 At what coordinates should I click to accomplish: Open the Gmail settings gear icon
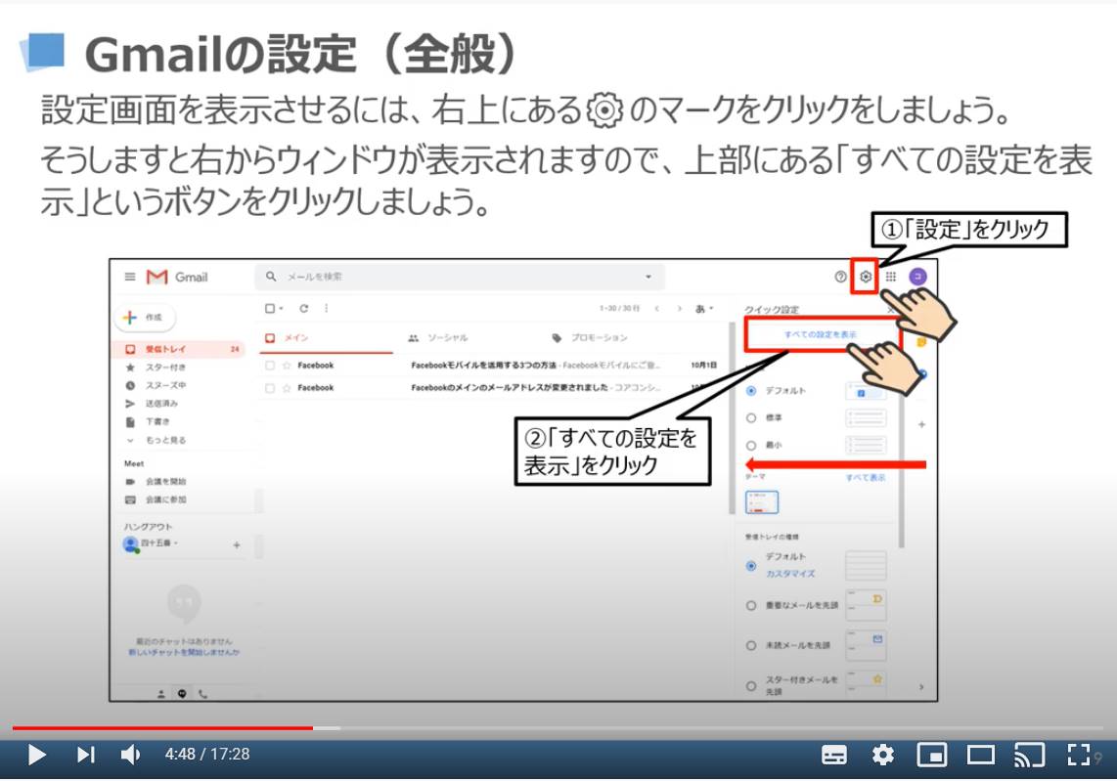(x=865, y=277)
